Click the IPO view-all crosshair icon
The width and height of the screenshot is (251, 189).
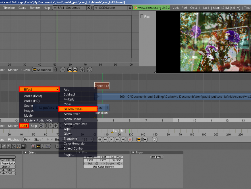(x=82, y=70)
